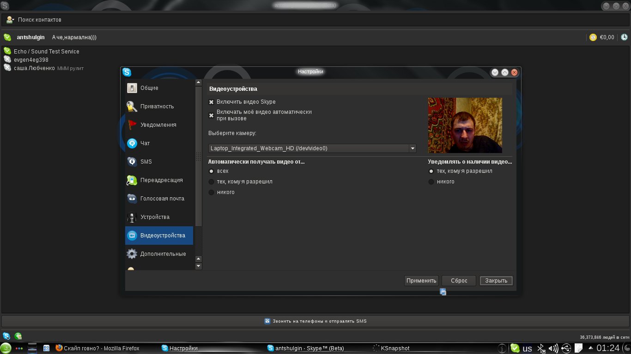
Task: Open the camera selection dropdown
Action: [312, 148]
